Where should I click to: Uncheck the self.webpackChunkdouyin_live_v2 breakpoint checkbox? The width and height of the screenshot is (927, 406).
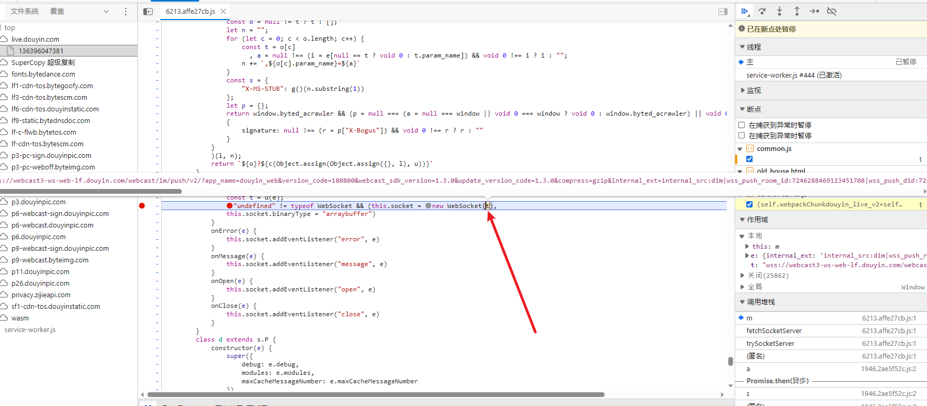749,204
